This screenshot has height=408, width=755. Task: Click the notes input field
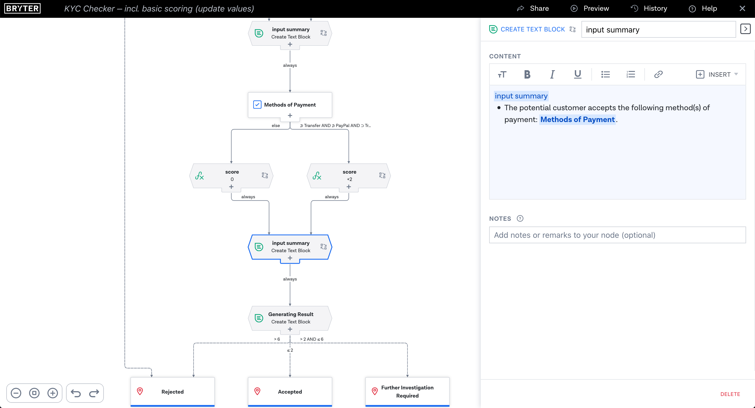click(617, 235)
